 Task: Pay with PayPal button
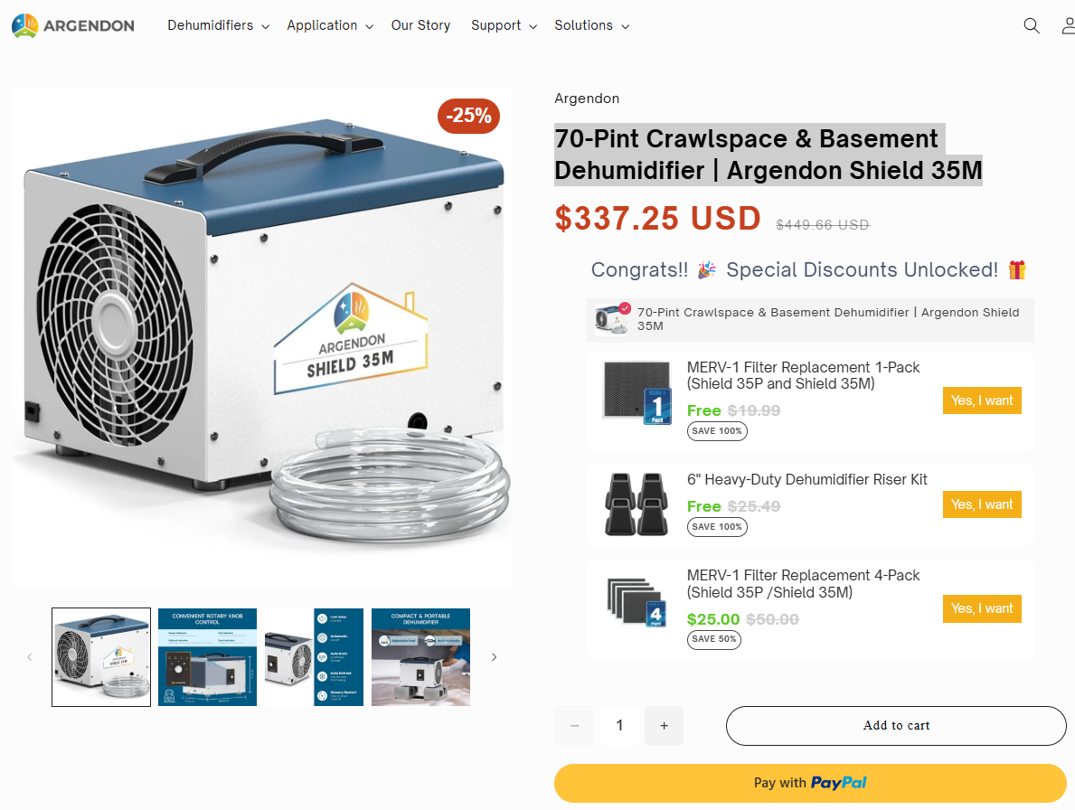pyautogui.click(x=810, y=783)
